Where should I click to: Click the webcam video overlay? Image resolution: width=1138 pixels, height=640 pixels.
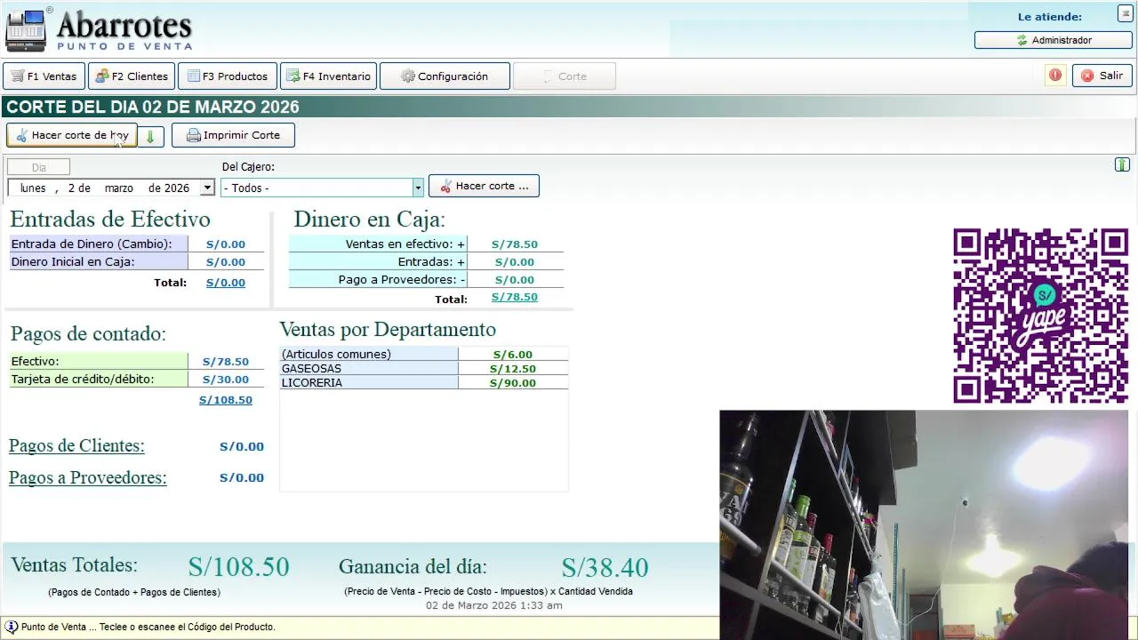924,524
